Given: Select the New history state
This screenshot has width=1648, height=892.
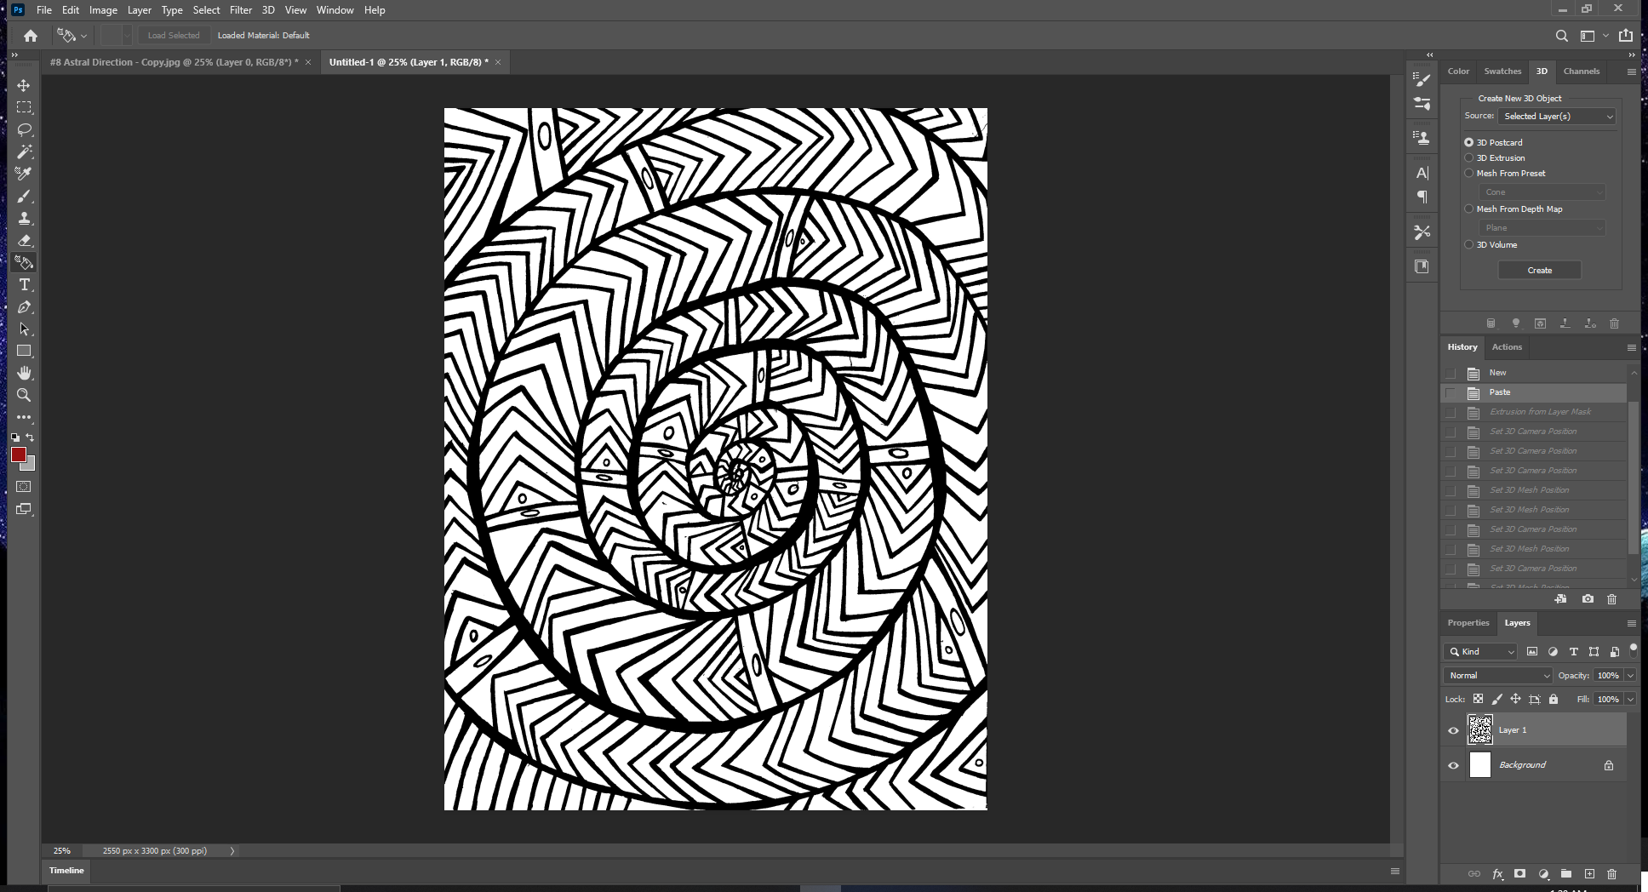Looking at the screenshot, I should (1534, 373).
